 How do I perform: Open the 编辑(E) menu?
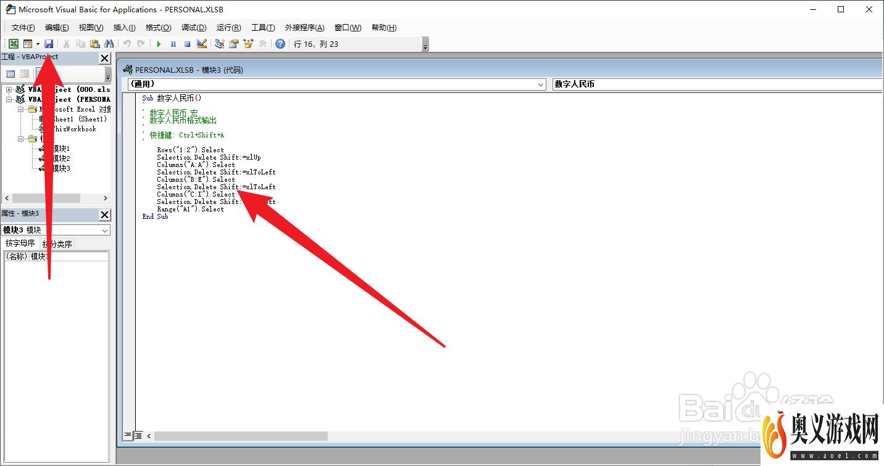click(x=57, y=28)
